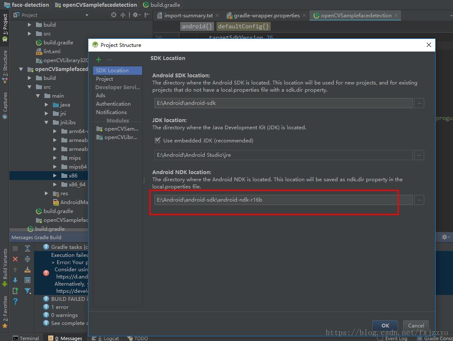Click the android{} breadcrumb in editor

click(197, 26)
